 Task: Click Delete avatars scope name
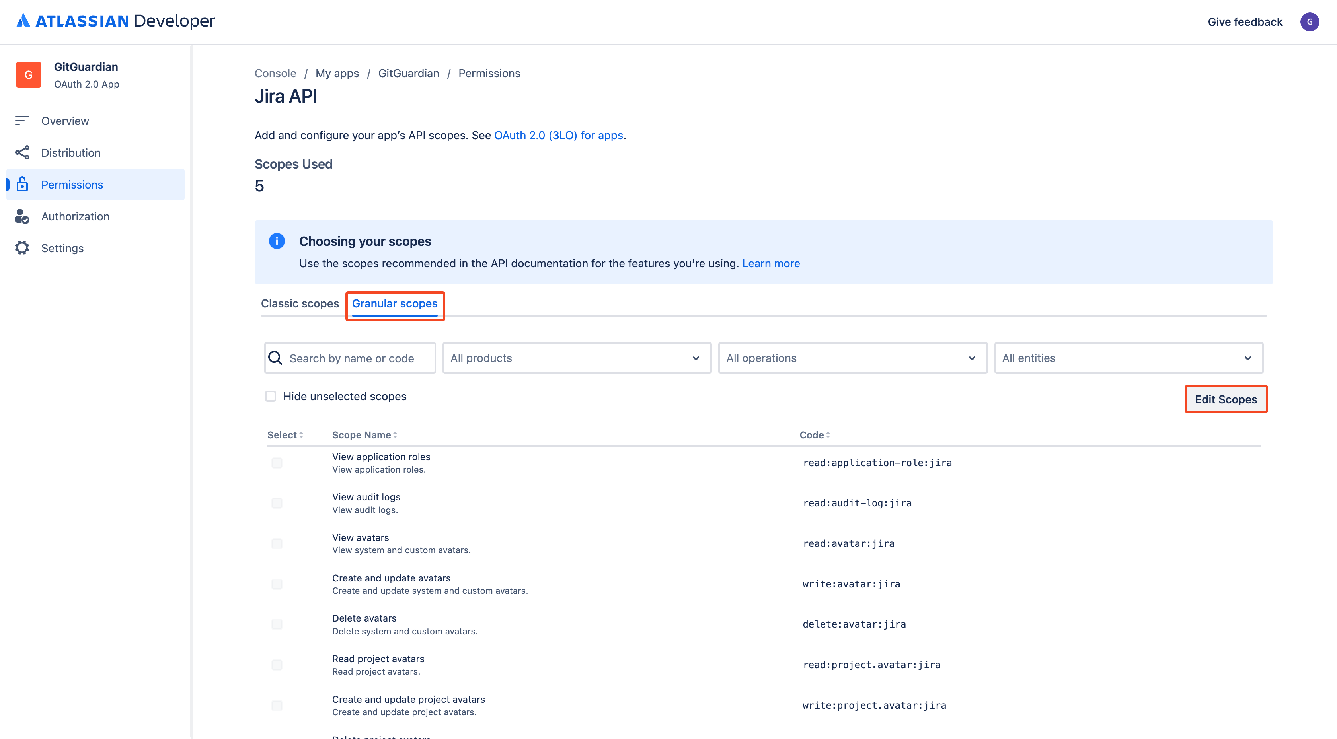pyautogui.click(x=364, y=618)
